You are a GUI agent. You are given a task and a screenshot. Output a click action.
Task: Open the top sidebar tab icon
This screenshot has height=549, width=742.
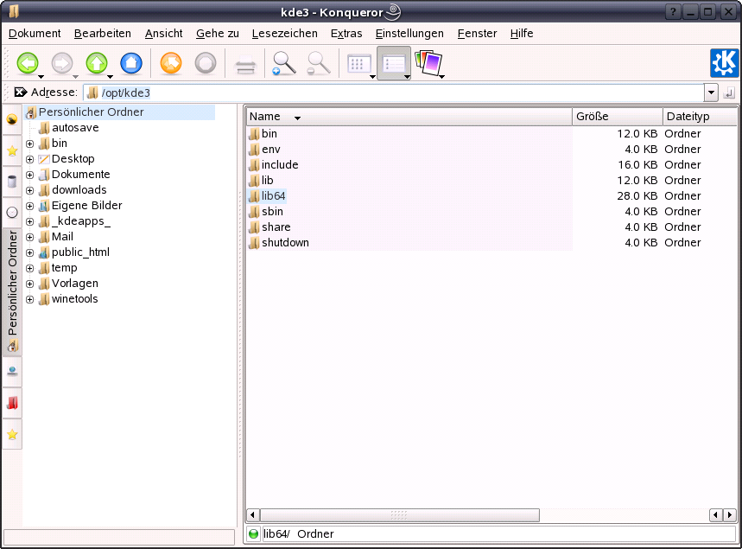coord(12,119)
